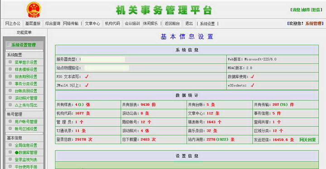Click the bullet icon beside 登录监视列表
The image size is (326, 169).
tap(10, 159)
